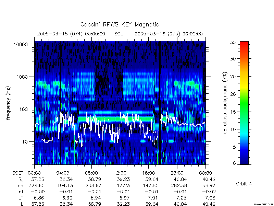The width and height of the screenshot is (274, 206).
Task: Click the "Orbit 4" label
Action: pos(244,184)
